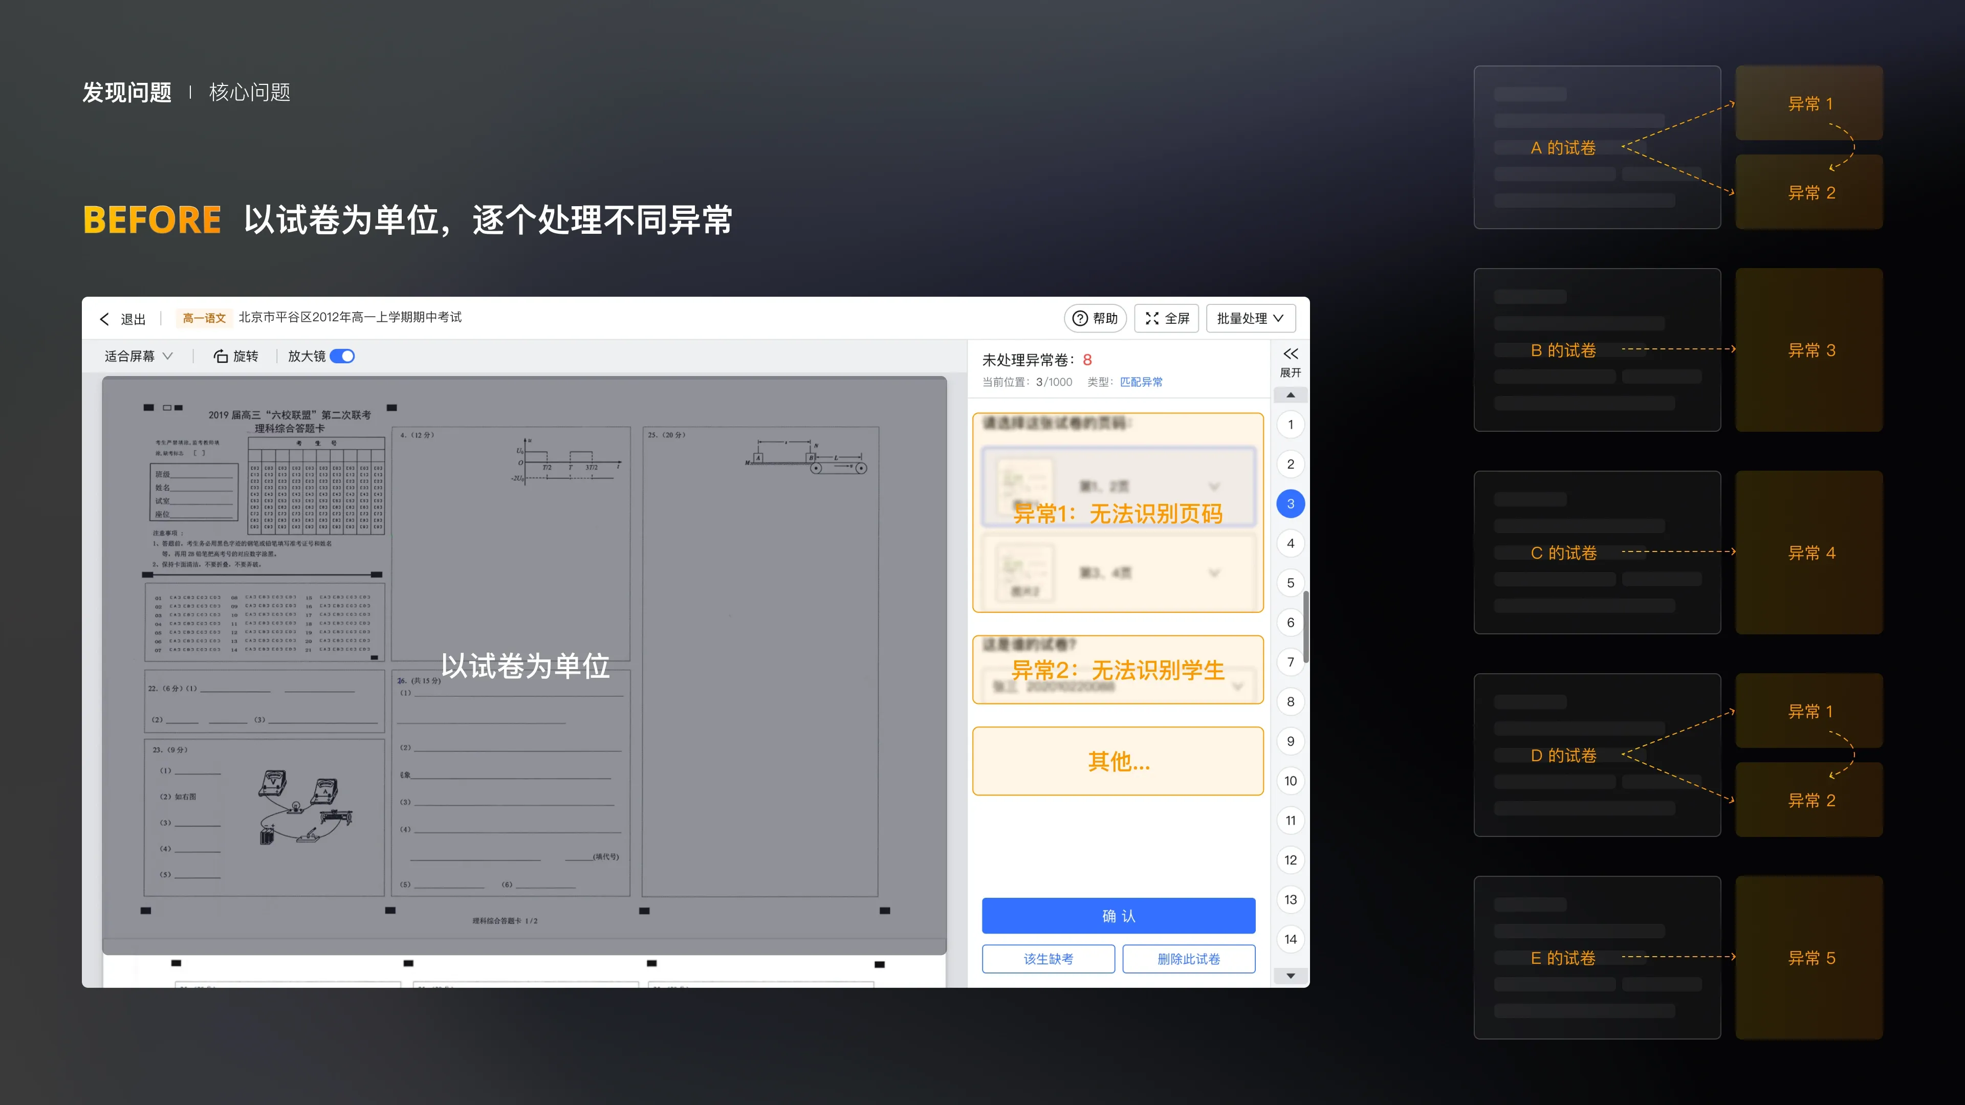Enter fullscreen with 全屏 button
Screen dimensions: 1965x1105
1167,318
